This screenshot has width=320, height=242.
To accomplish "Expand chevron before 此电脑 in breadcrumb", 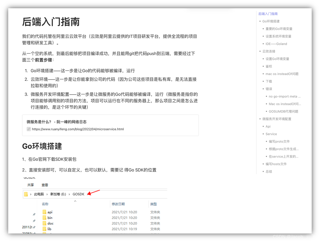I will (x=31, y=194).
